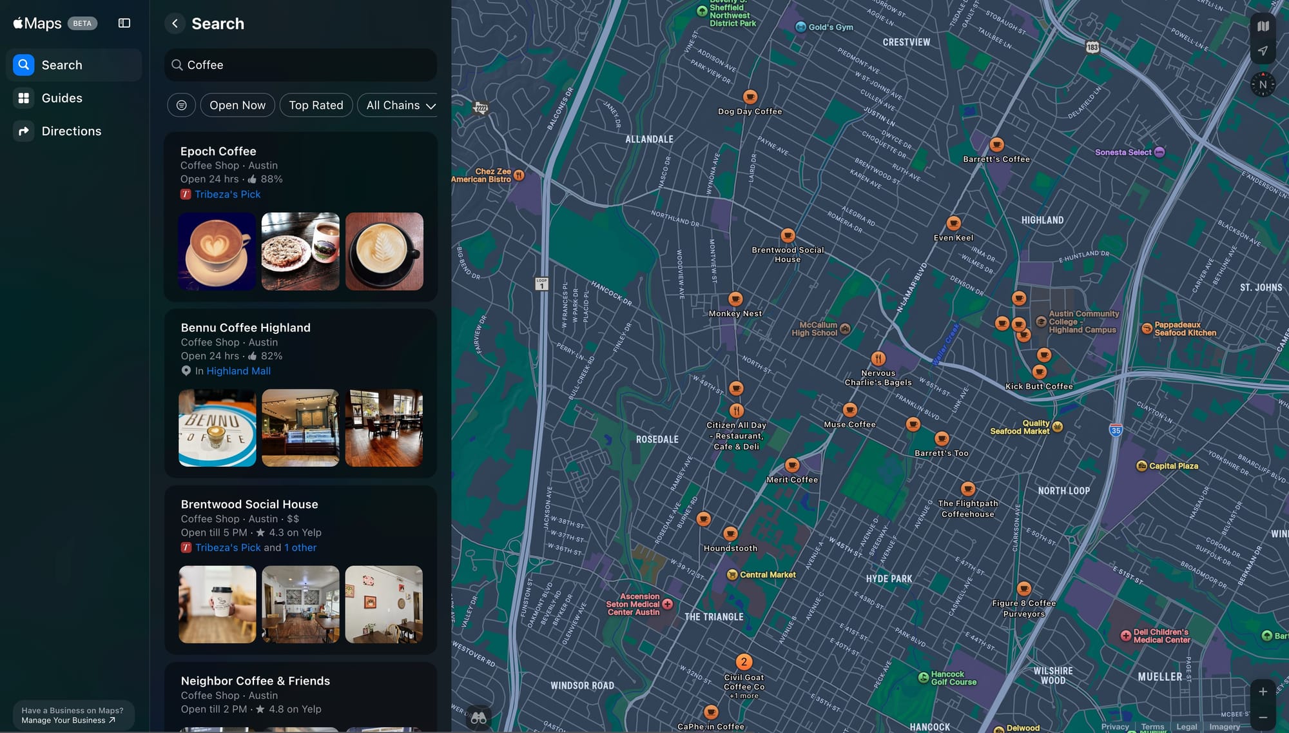Open Look Around binoculars
The height and width of the screenshot is (733, 1289).
coord(478,718)
